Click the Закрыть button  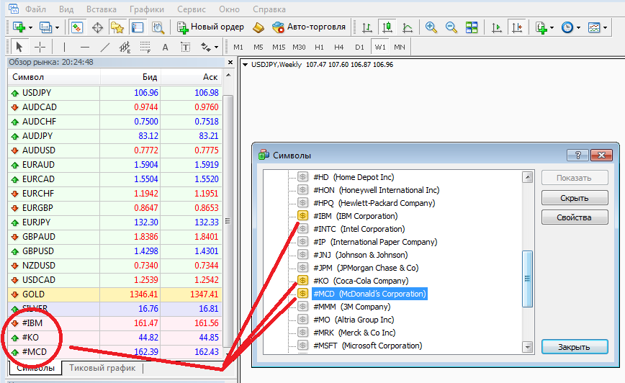[x=575, y=347]
